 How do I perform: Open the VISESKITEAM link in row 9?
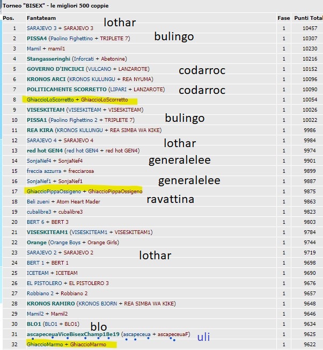tap(46, 110)
